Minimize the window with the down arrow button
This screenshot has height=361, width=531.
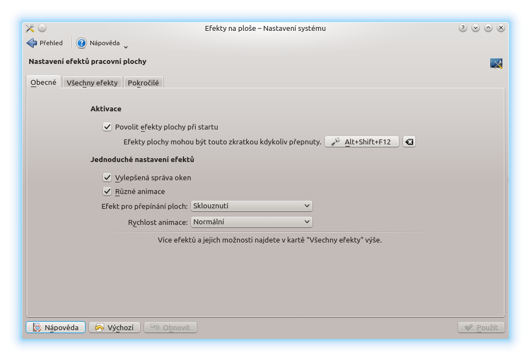[475, 28]
